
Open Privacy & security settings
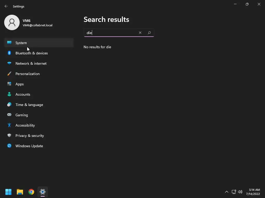(x=30, y=136)
